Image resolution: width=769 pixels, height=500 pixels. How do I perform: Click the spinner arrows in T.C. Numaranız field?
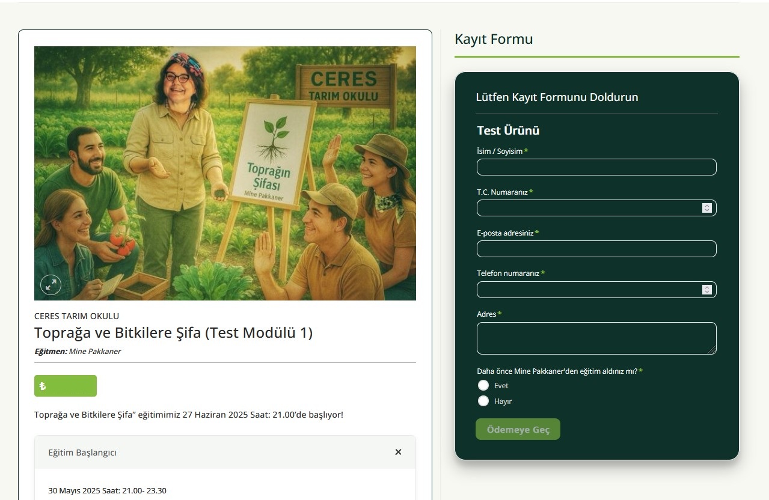(707, 208)
